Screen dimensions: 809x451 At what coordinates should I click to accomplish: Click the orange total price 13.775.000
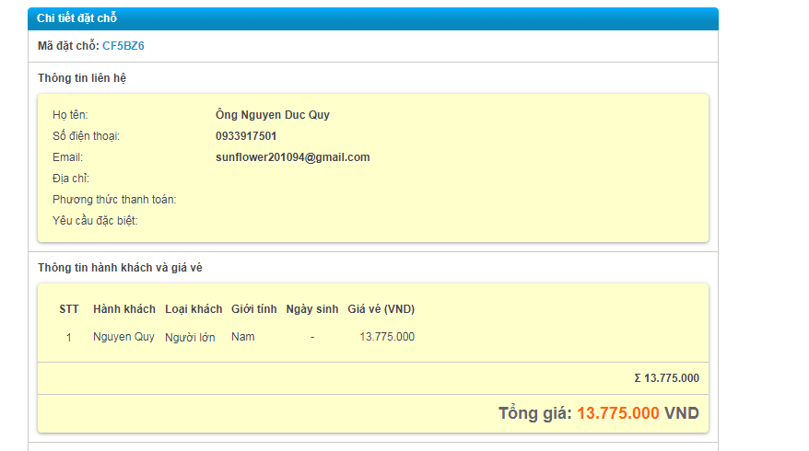click(617, 413)
